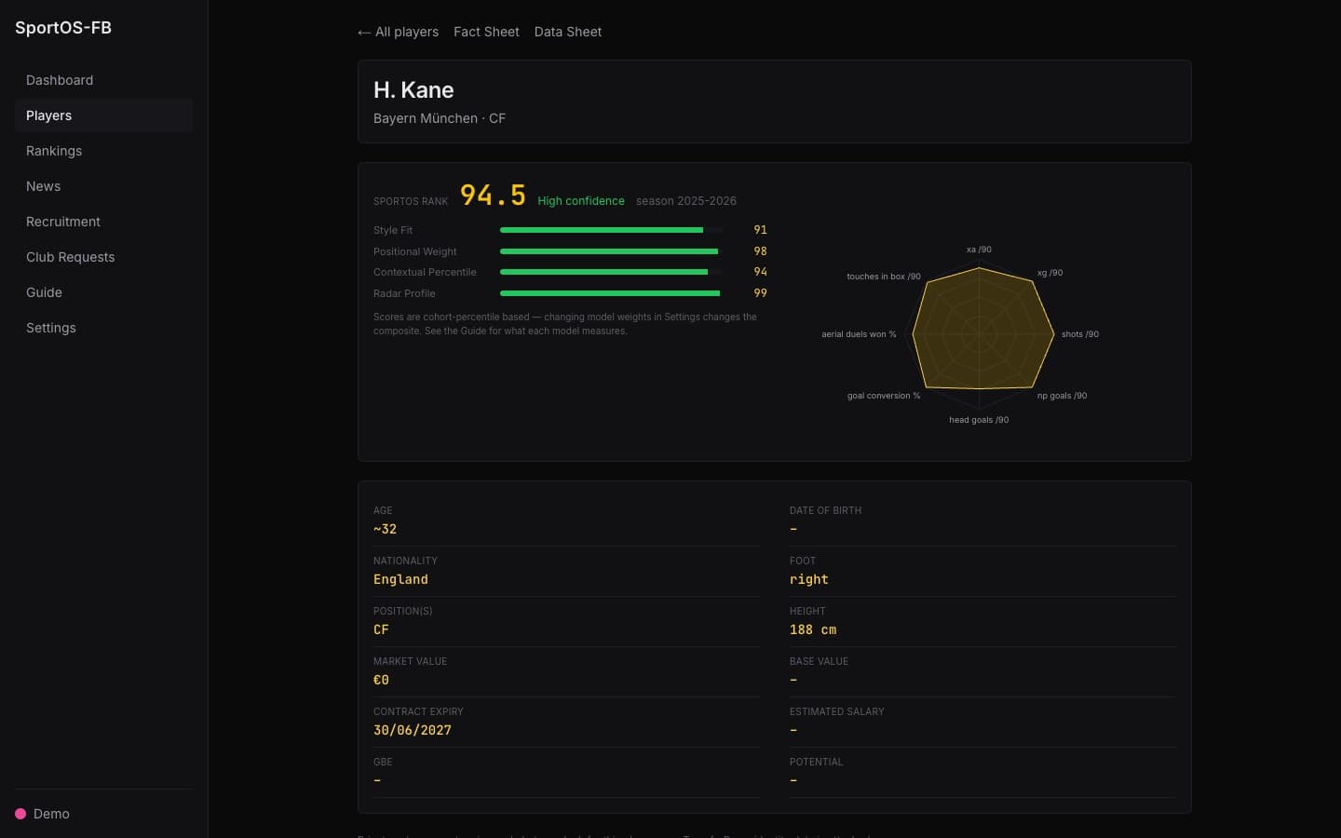Click the age value ~32
Viewport: 1341px width, 838px height.
point(385,529)
